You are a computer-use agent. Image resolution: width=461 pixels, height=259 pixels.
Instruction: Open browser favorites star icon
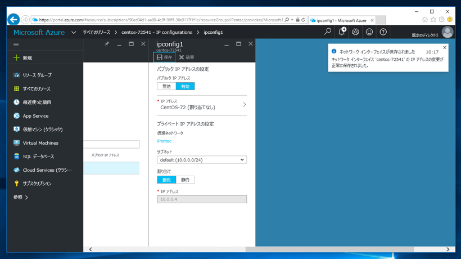(x=433, y=19)
